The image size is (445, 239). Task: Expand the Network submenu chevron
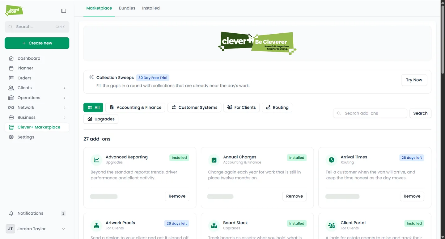(65, 108)
